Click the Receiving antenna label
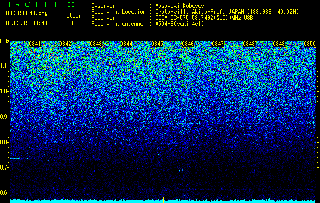320x203 pixels. [x=117, y=24]
